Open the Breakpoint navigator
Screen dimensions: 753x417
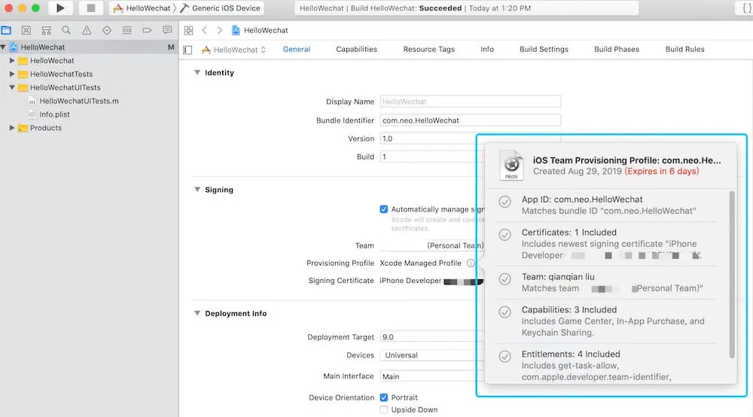point(147,30)
